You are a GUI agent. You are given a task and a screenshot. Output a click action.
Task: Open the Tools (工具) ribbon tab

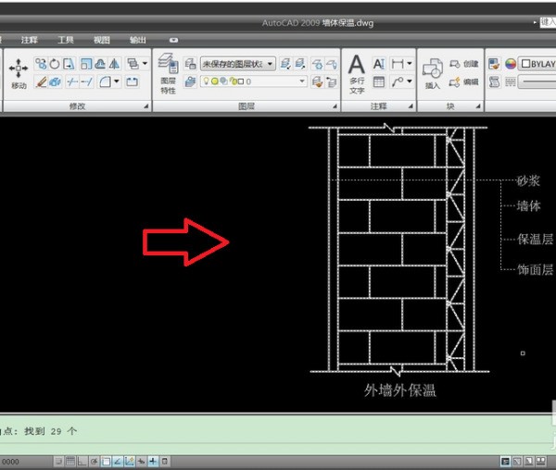click(66, 40)
